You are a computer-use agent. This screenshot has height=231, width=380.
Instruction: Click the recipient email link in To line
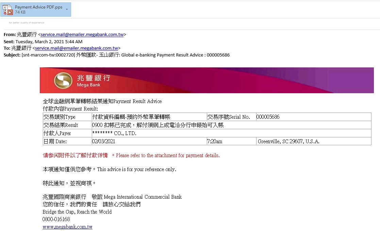pos(77,48)
